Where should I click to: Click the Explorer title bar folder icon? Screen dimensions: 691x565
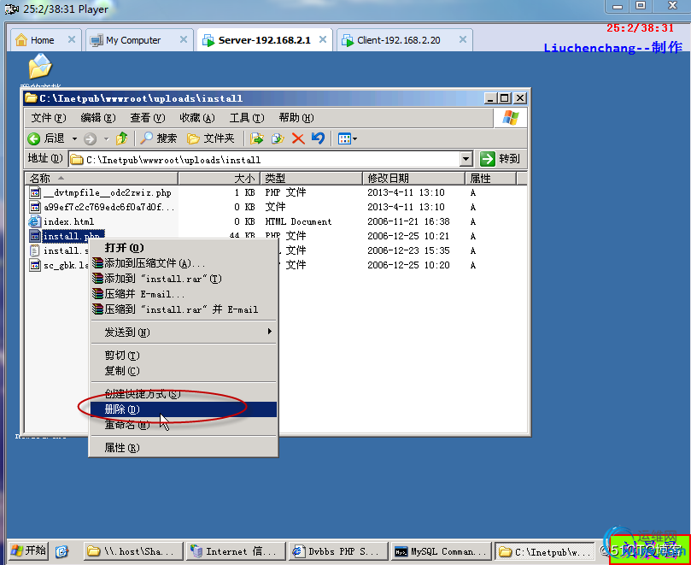tap(31, 98)
